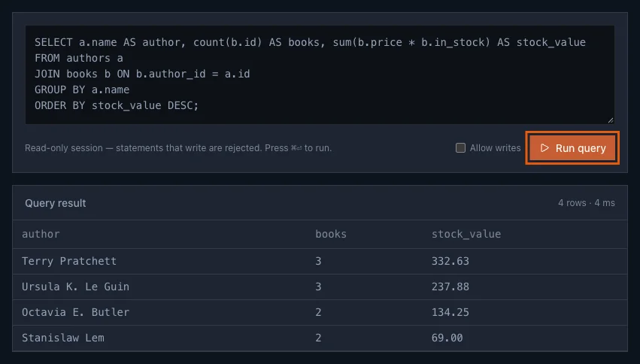Click the 4 rows · 4 ms status

pos(586,203)
